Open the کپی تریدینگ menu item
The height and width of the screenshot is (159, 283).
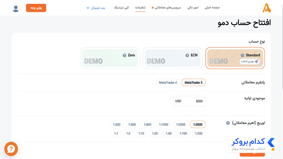click(x=121, y=7)
